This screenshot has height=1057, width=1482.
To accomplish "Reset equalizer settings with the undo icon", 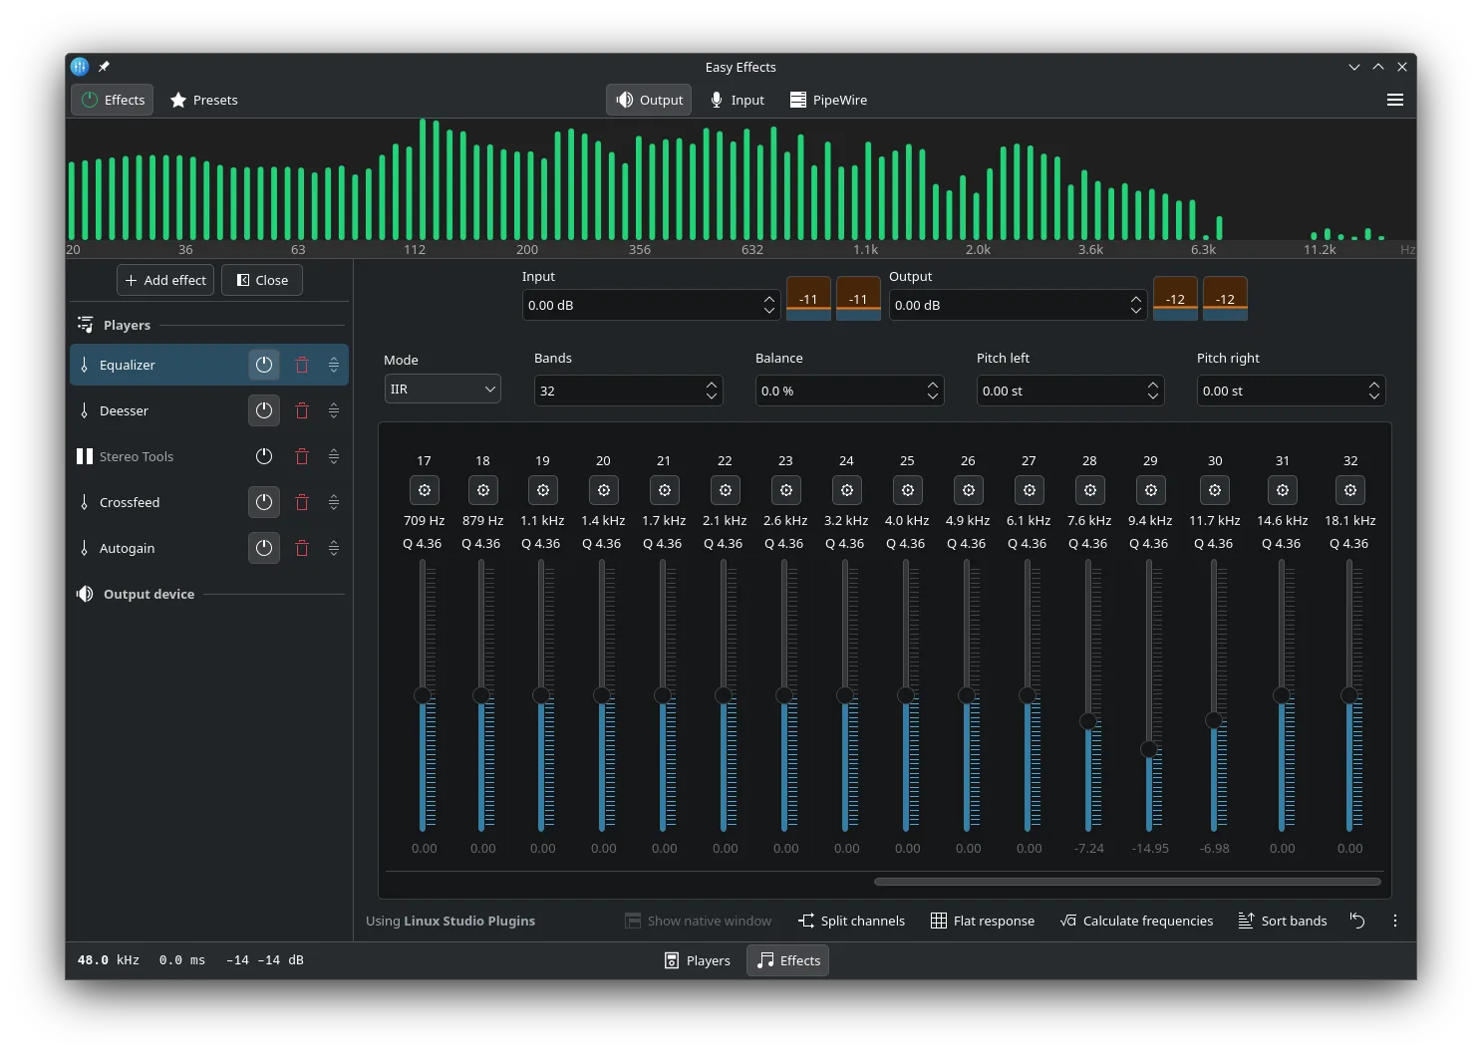I will 1357,921.
